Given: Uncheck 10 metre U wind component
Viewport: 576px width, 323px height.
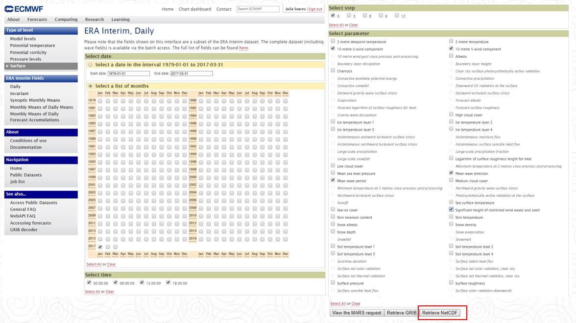Looking at the screenshot, I should (333, 48).
